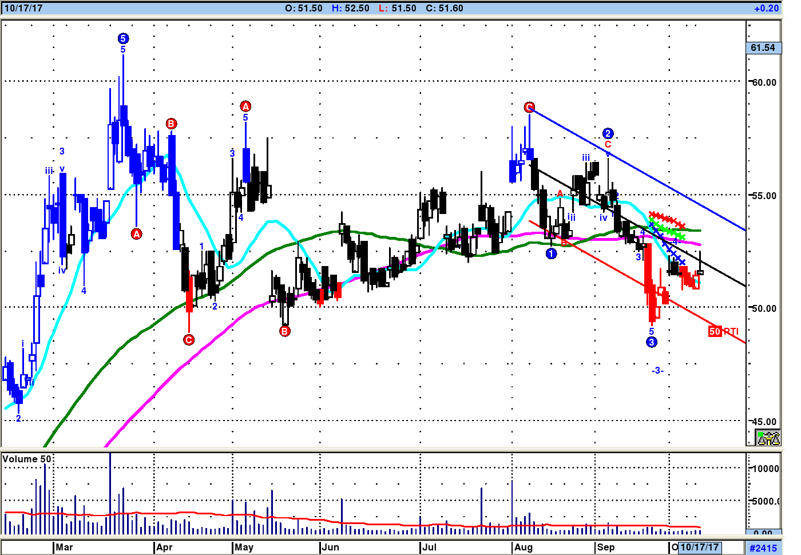Image resolution: width=801 pixels, height=555 pixels.
Task: Click the 10/17/17 date box on time axis
Action: pyautogui.click(x=699, y=547)
